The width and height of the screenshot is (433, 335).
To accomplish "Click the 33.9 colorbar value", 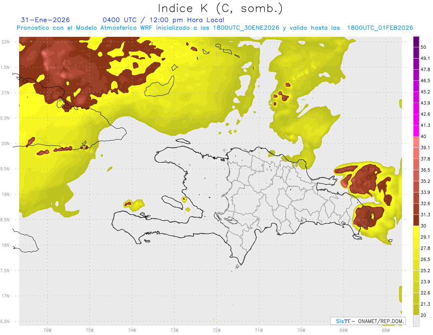I will click(x=425, y=192).
